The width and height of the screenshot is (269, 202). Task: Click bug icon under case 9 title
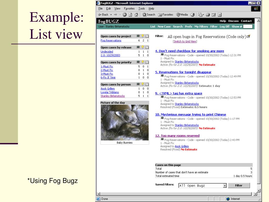pos(162,97)
